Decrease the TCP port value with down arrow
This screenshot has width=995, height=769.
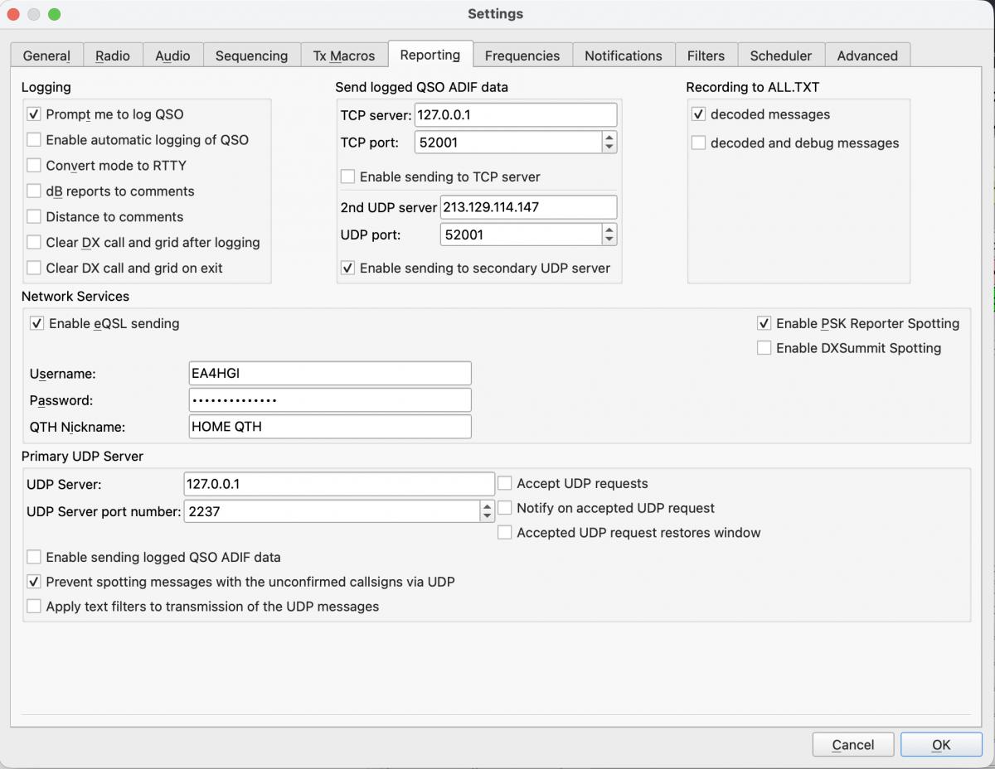pyautogui.click(x=609, y=148)
